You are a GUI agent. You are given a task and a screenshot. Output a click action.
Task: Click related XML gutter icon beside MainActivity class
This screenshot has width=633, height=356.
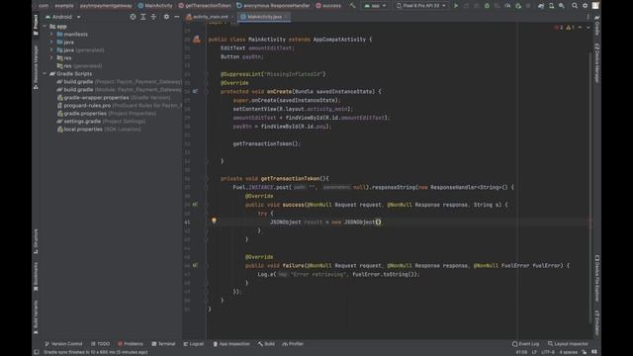click(197, 40)
